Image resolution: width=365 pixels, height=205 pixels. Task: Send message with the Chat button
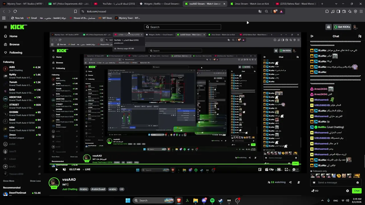[357, 191]
